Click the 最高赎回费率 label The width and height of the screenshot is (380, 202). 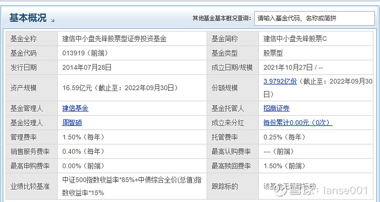pyautogui.click(x=231, y=166)
